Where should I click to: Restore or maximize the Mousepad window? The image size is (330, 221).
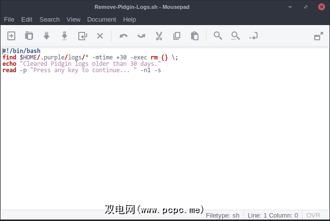click(x=306, y=7)
